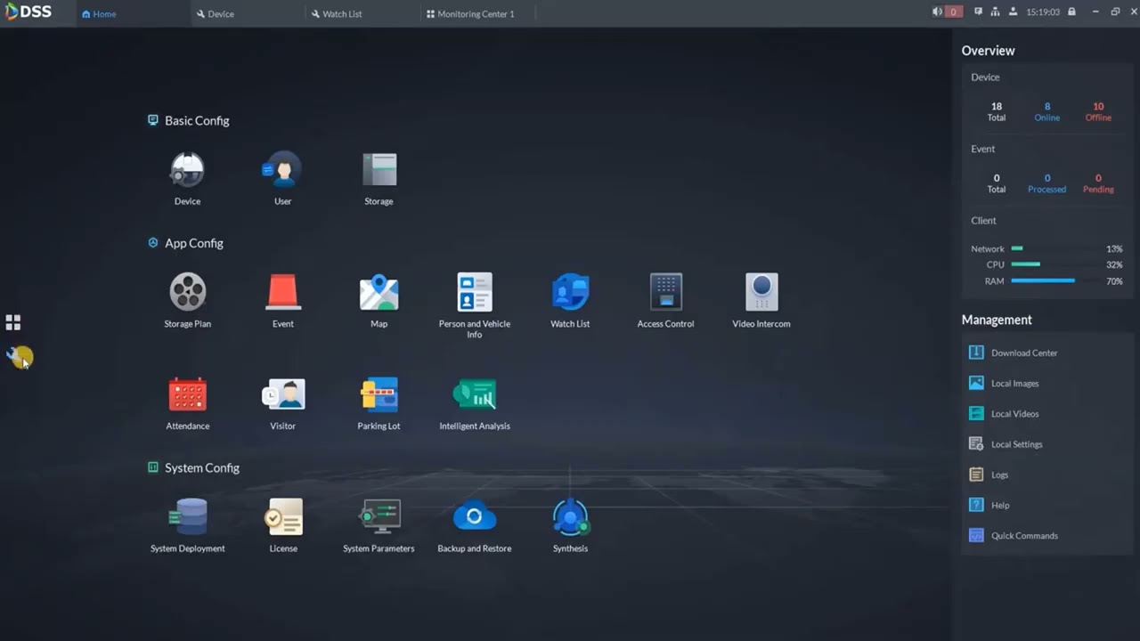Viewport: 1140px width, 641px height.
Task: Click the alarm sound speaker icon
Action: (x=937, y=12)
